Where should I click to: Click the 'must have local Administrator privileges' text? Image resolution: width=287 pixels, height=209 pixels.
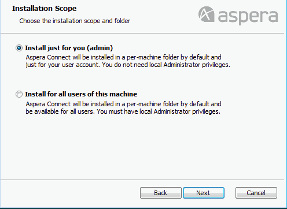[164, 111]
